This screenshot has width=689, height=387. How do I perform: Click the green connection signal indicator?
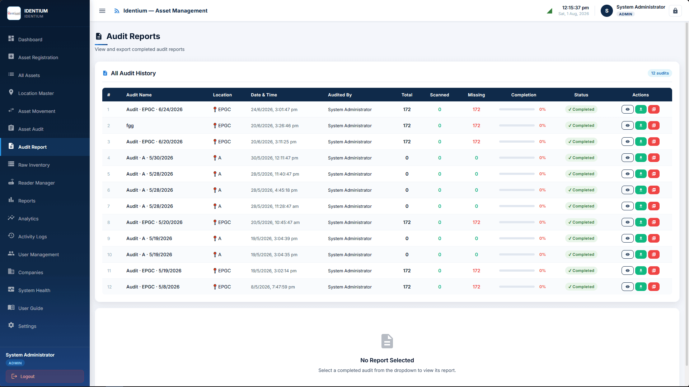point(549,11)
